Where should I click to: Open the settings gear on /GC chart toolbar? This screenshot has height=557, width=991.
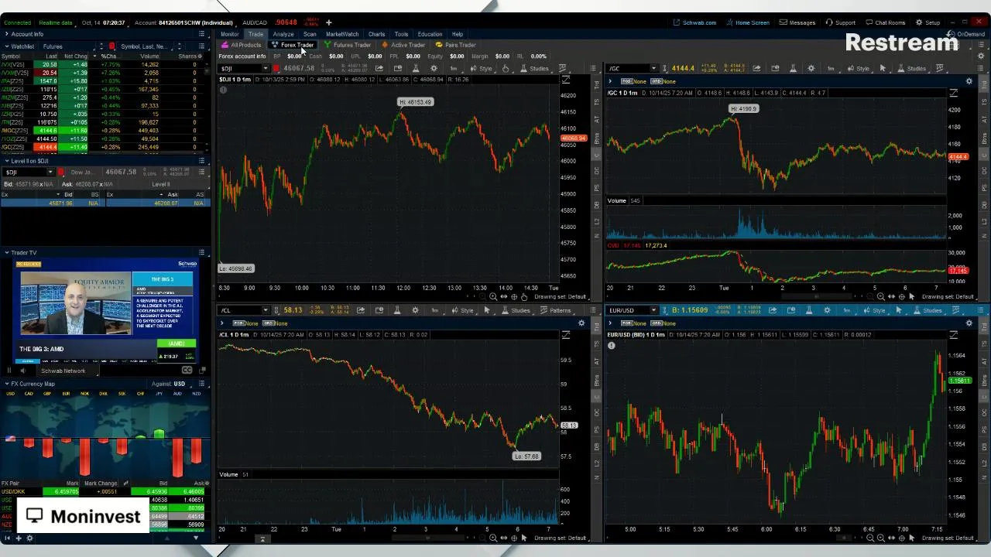(811, 68)
